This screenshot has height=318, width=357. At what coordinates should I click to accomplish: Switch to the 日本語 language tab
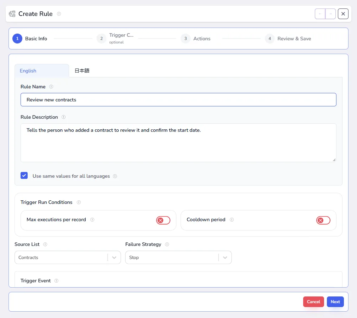82,71
